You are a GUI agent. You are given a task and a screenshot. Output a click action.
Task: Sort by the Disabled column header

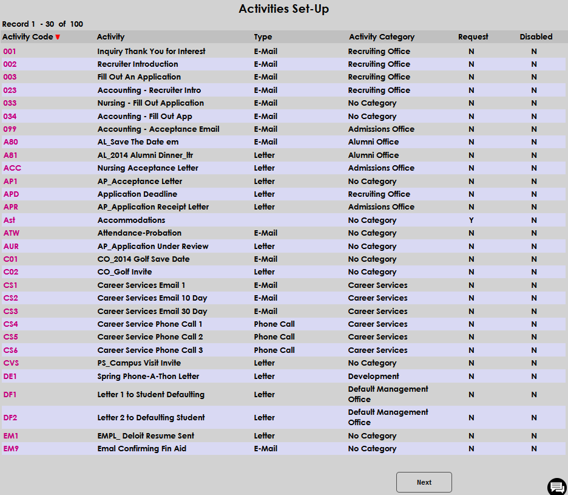[536, 36]
